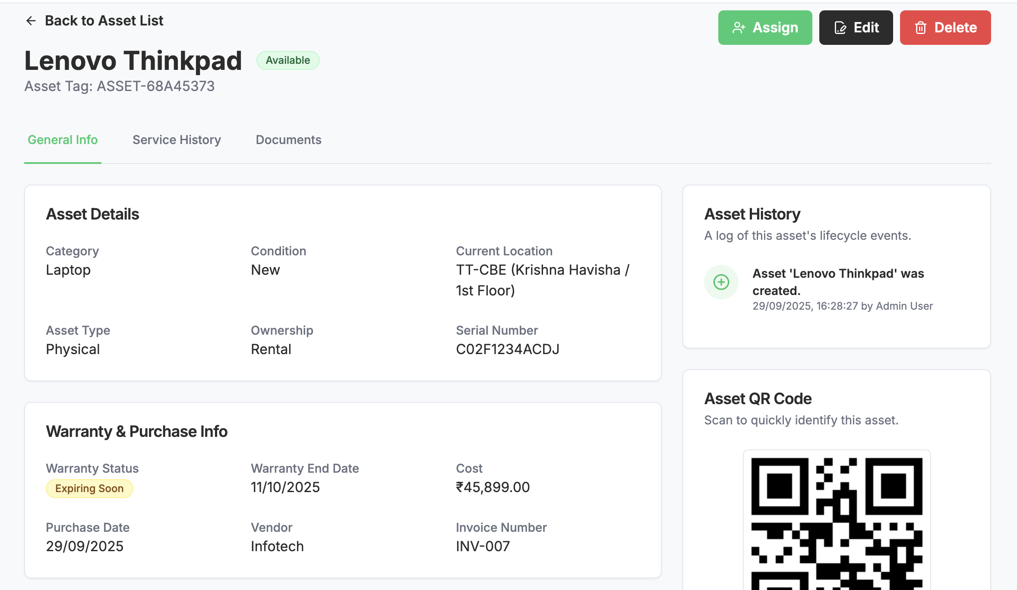Click the Asset History heading
This screenshot has height=590, width=1017.
pos(752,214)
